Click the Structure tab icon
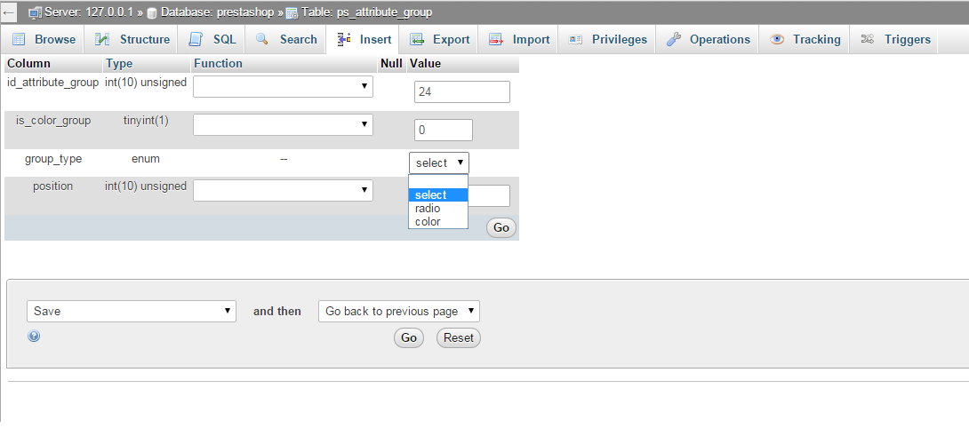 click(x=102, y=39)
